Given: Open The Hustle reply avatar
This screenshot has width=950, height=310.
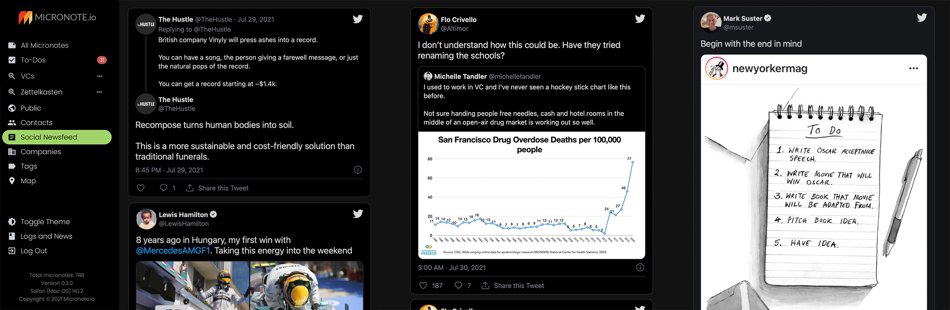Looking at the screenshot, I should (x=146, y=24).
